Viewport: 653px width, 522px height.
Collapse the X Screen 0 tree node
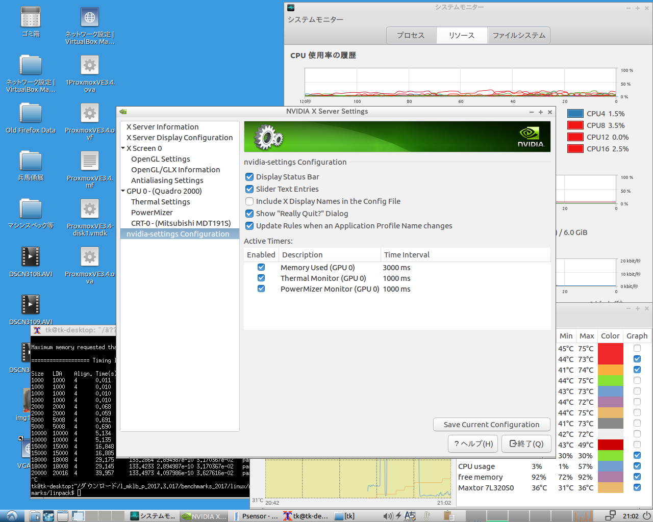point(123,148)
